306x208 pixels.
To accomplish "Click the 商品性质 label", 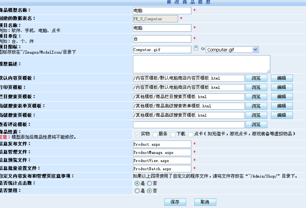I will (x=10, y=132).
